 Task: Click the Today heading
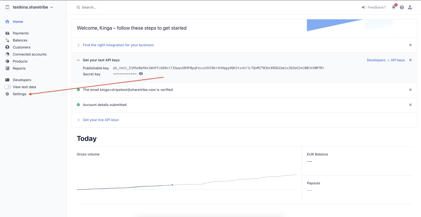(x=87, y=139)
